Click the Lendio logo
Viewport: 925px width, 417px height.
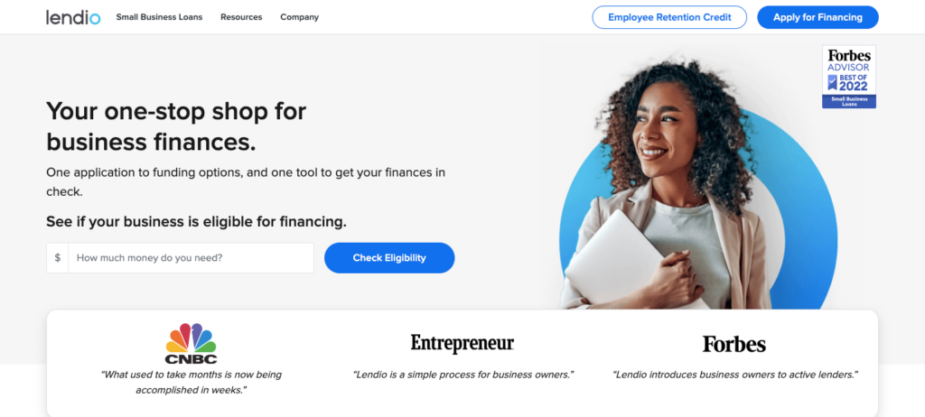pyautogui.click(x=73, y=17)
